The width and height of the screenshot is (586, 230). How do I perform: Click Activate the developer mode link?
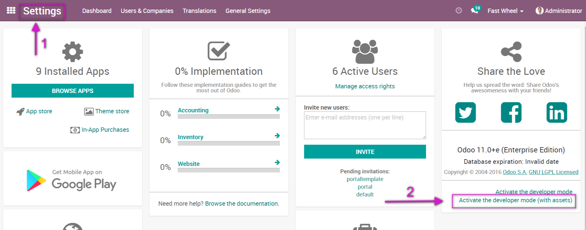(534, 192)
